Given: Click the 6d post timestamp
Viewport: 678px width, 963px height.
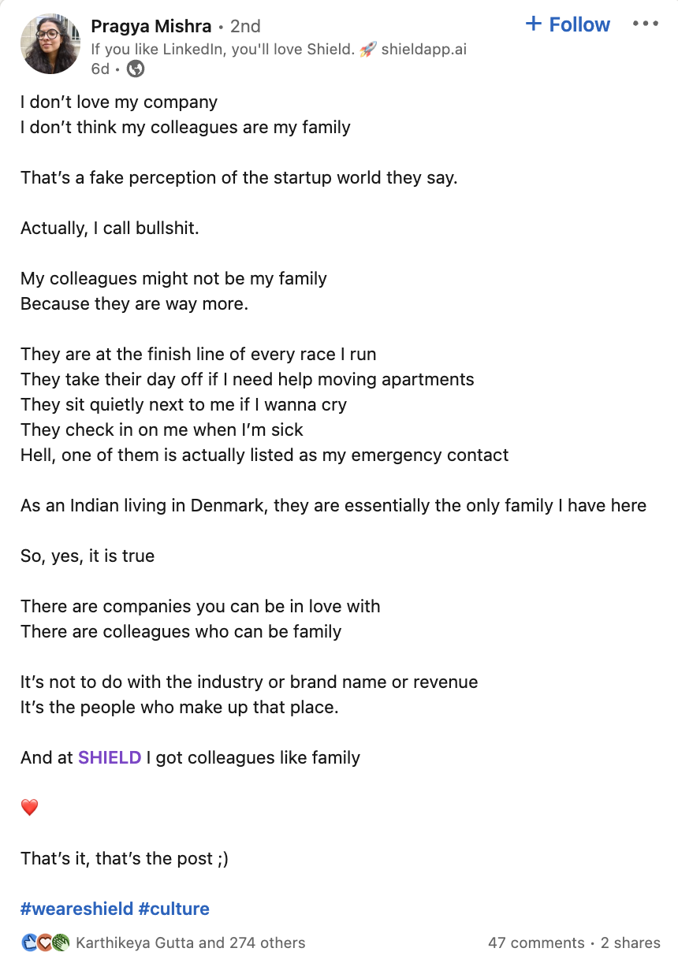Looking at the screenshot, I should [100, 69].
